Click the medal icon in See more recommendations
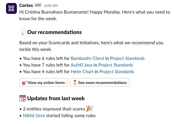The width and height of the screenshot is (174, 124). 75,82
